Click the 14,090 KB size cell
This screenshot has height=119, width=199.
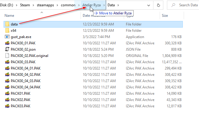[174, 94]
